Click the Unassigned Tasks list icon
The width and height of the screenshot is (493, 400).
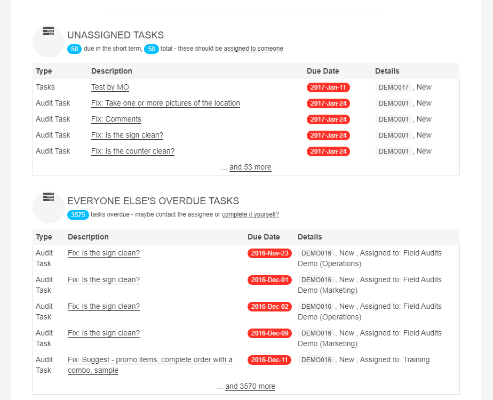pyautogui.click(x=49, y=31)
